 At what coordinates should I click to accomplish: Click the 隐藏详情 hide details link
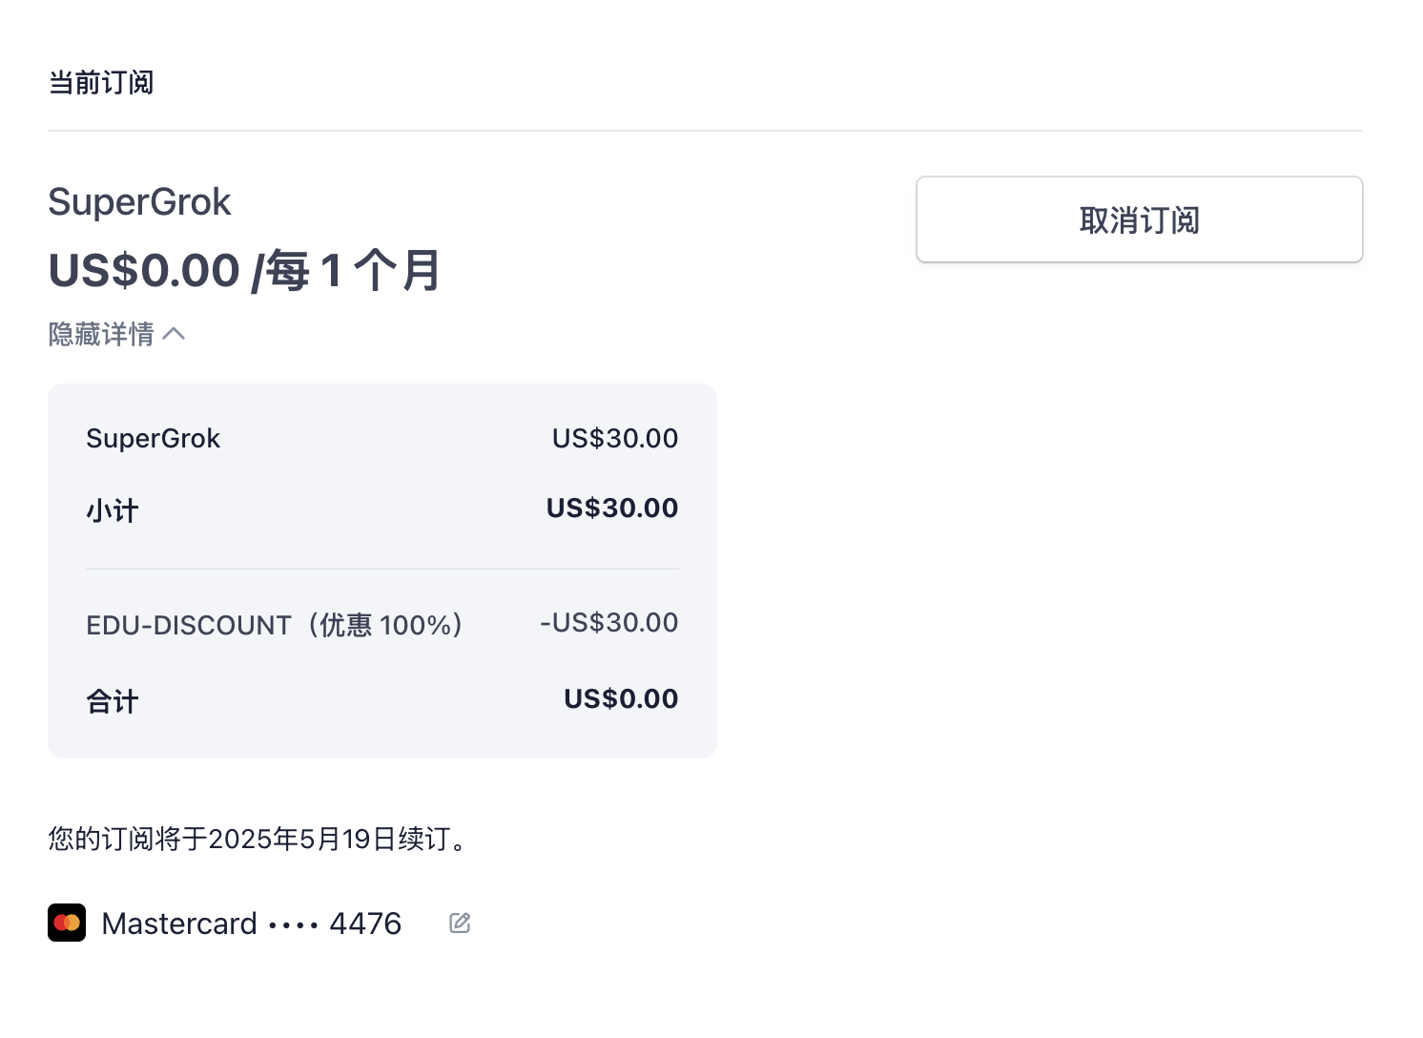102,334
